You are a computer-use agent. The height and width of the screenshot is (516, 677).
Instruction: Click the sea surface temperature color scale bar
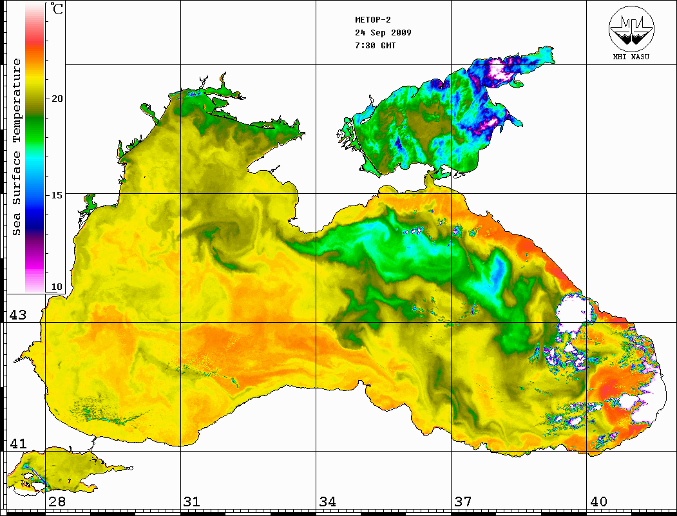click(35, 148)
